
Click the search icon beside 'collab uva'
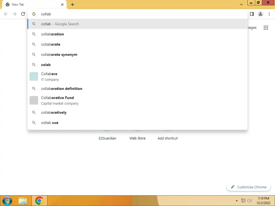coord(34,123)
